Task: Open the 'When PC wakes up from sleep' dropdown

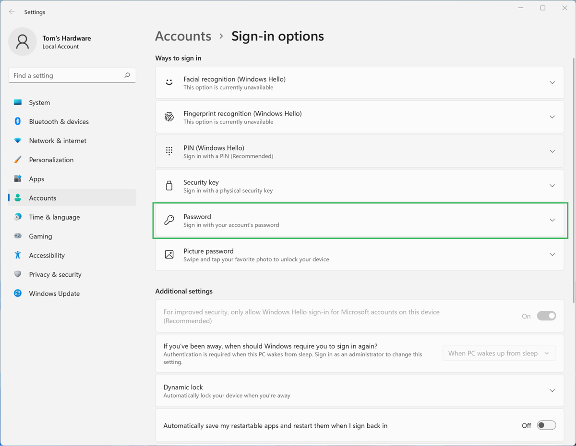Action: click(499, 353)
